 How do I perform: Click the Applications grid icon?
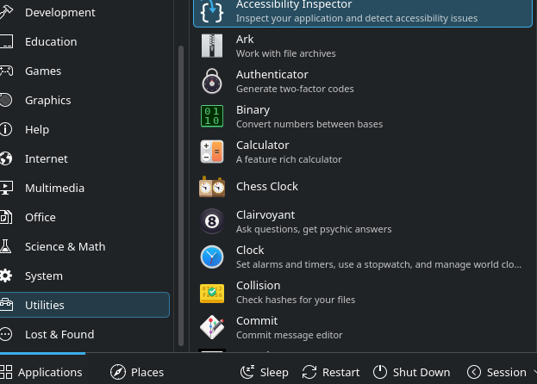click(x=5, y=372)
